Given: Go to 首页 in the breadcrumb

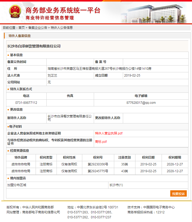Looking at the screenshot, I should coord(21,28).
